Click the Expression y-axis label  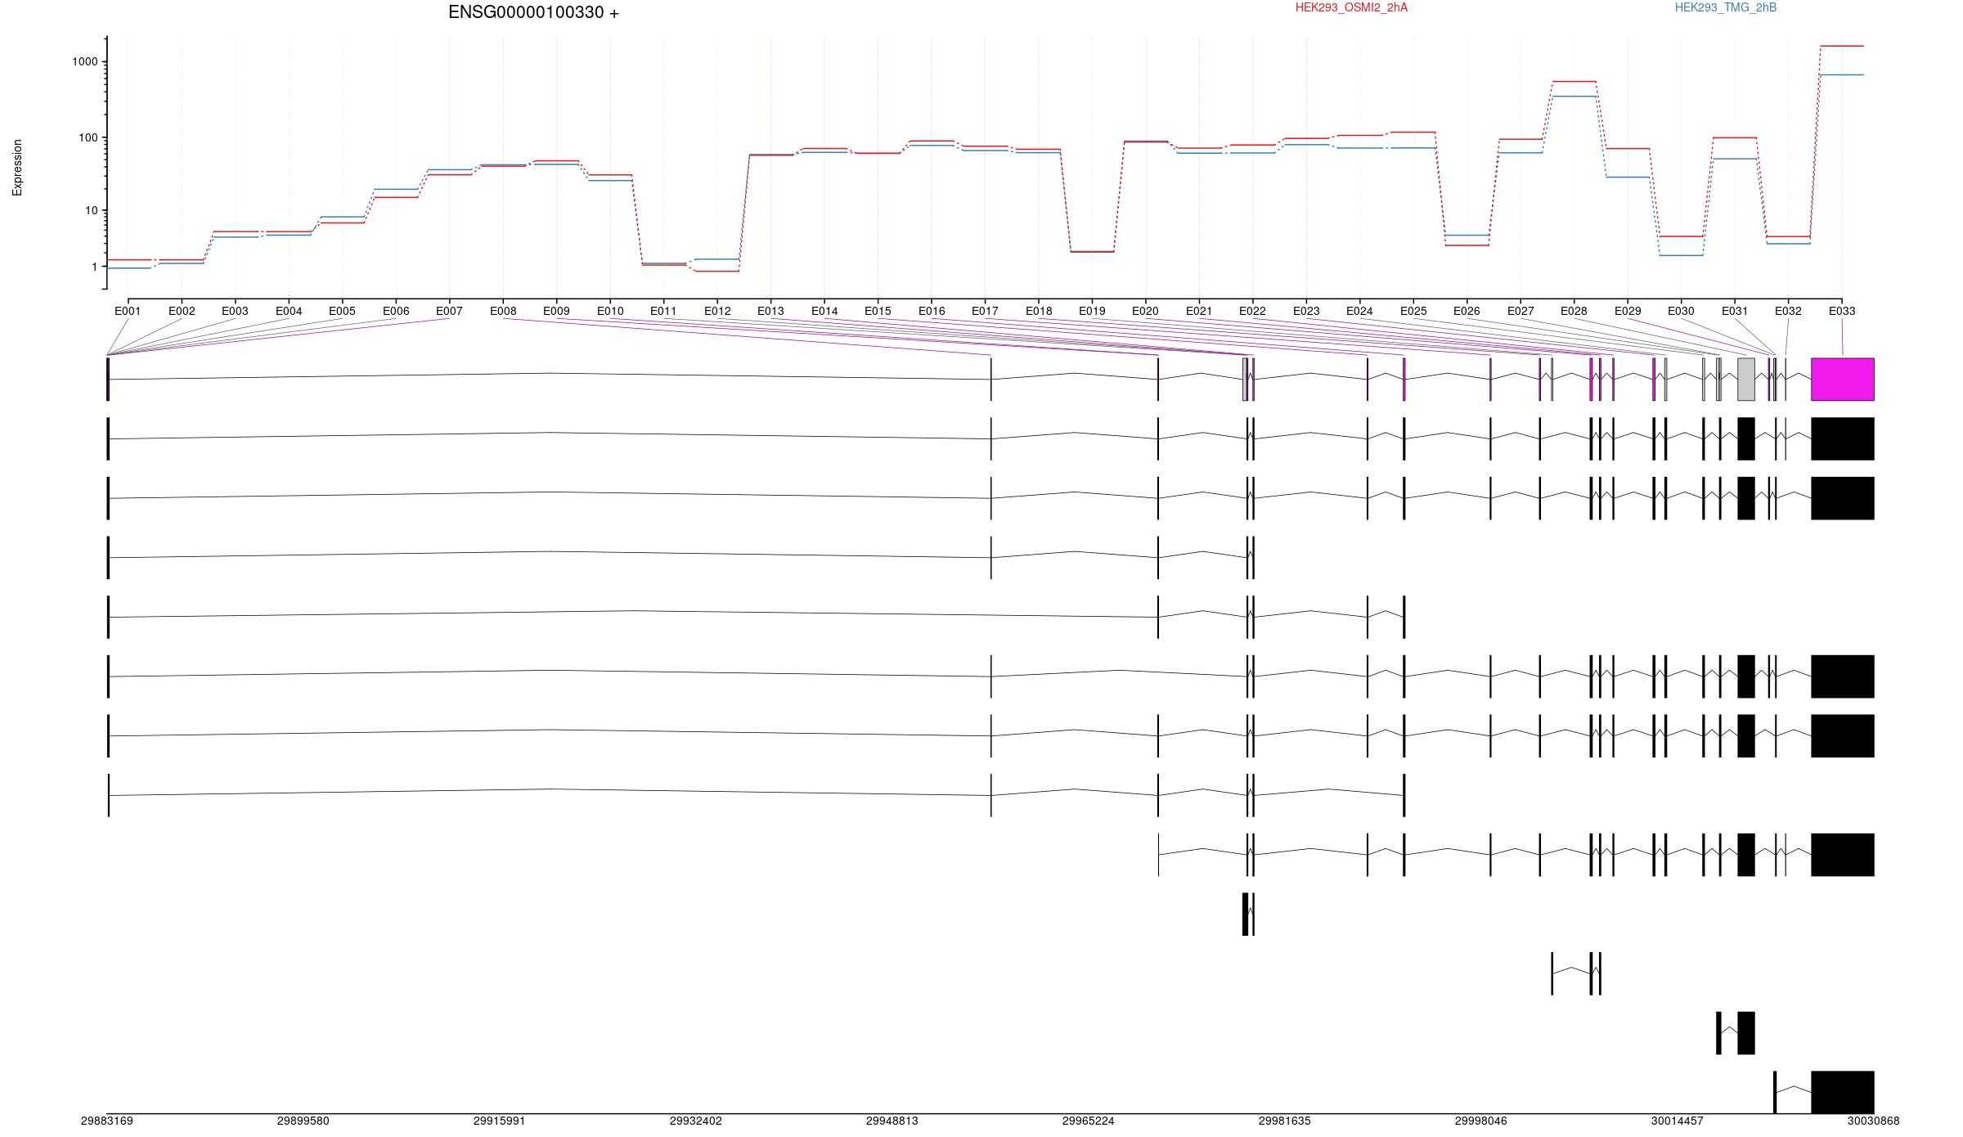pyautogui.click(x=17, y=167)
